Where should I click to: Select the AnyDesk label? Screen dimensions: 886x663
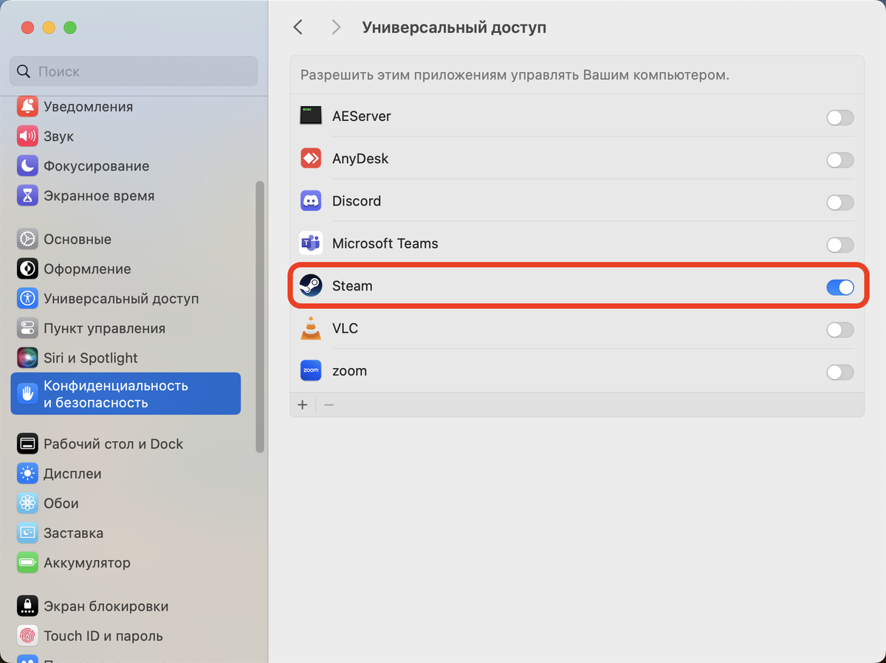click(360, 159)
